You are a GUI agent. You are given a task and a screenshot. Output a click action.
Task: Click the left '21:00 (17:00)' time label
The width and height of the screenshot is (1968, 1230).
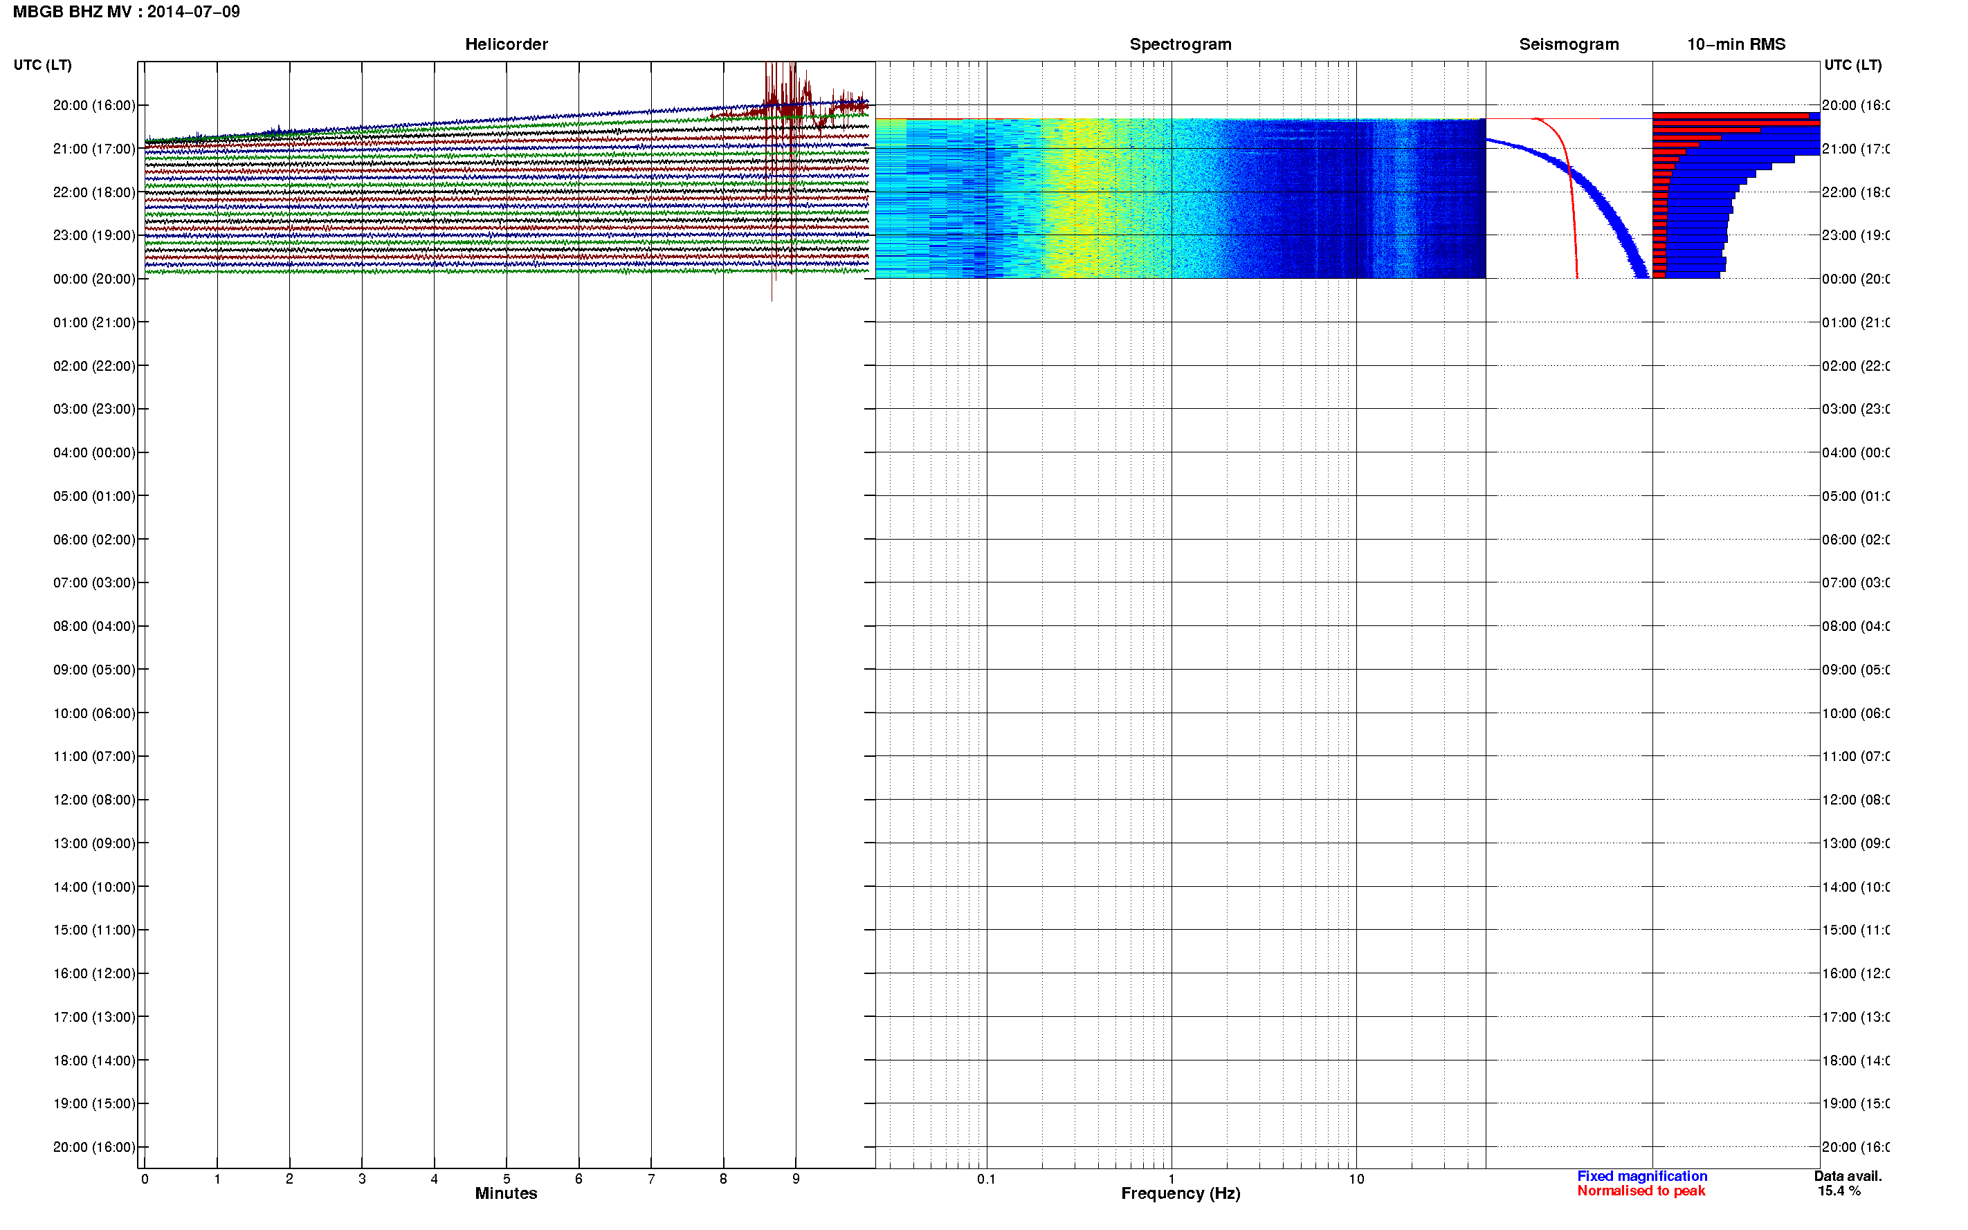click(x=93, y=149)
